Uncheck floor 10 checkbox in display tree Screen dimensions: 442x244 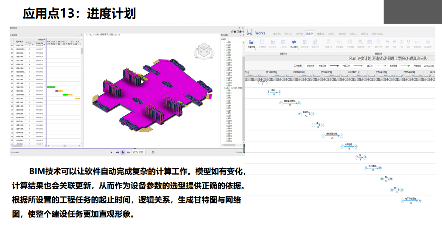(229, 60)
